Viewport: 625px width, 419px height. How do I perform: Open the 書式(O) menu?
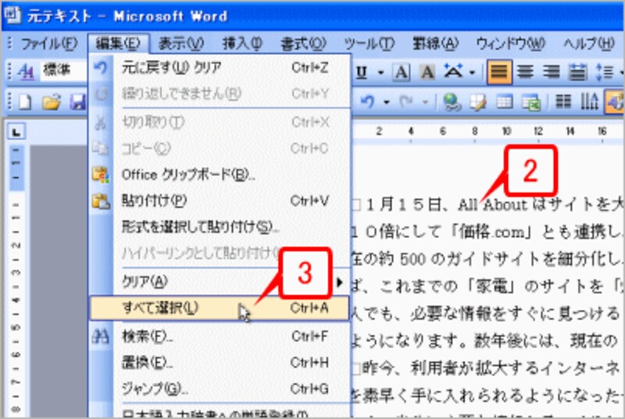click(303, 43)
